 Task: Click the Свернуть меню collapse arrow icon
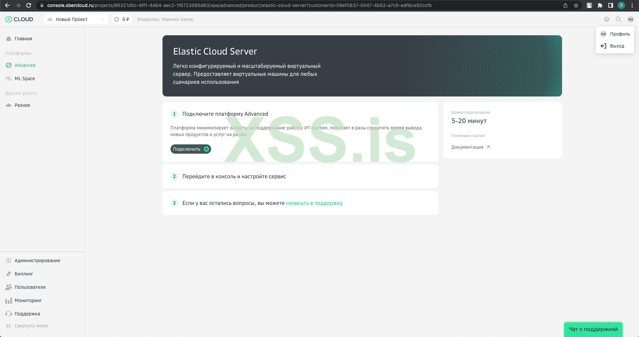tap(9, 326)
